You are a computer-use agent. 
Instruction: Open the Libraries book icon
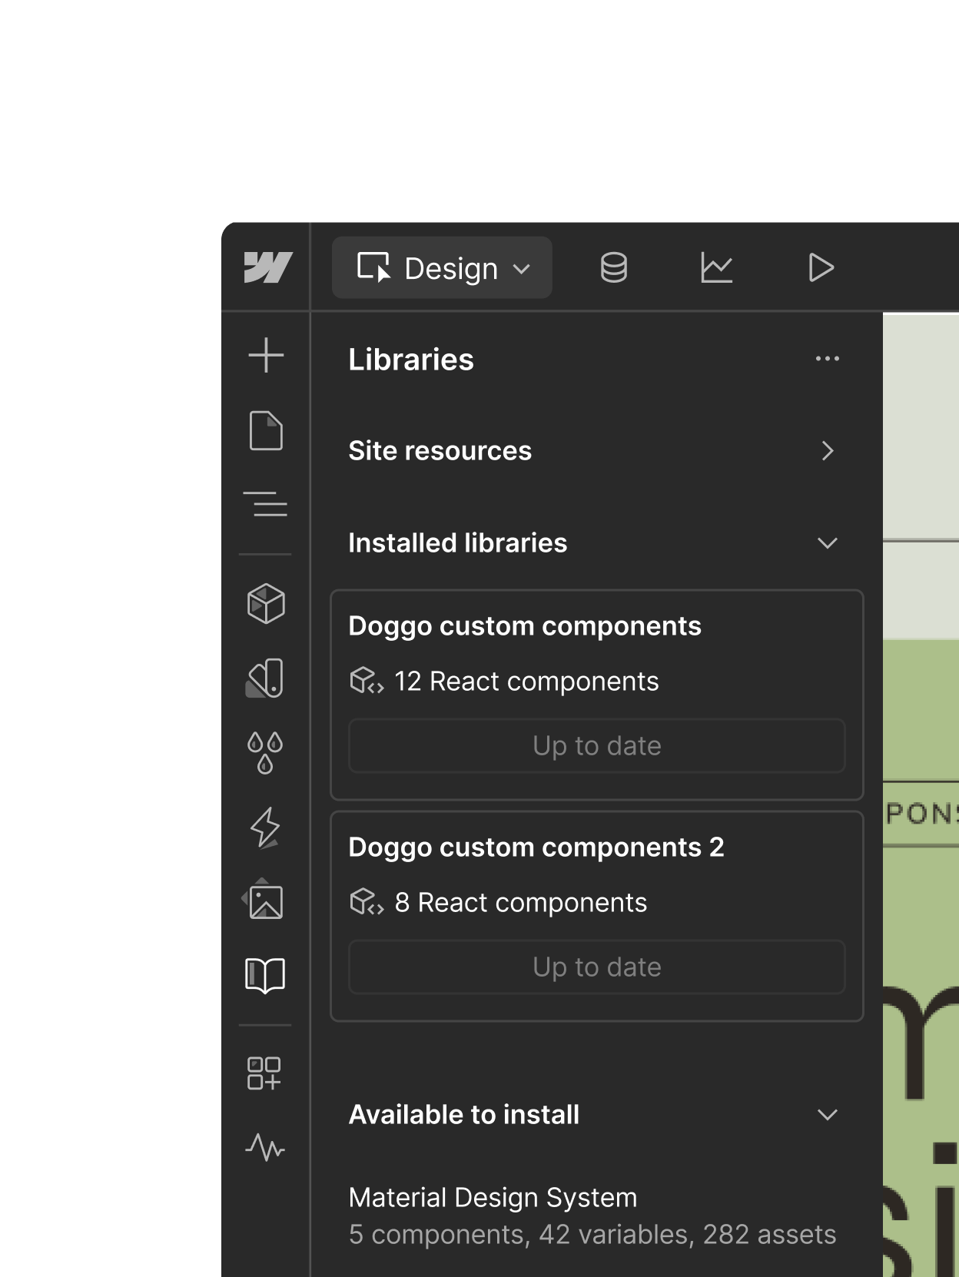tap(266, 976)
